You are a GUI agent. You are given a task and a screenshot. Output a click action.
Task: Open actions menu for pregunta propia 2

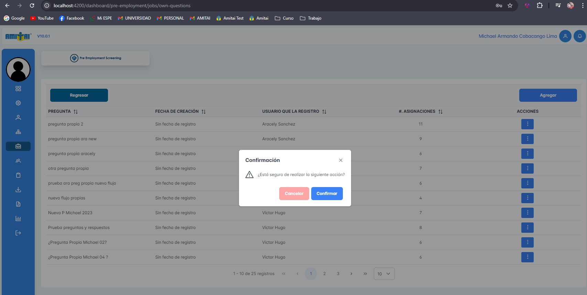click(x=527, y=124)
